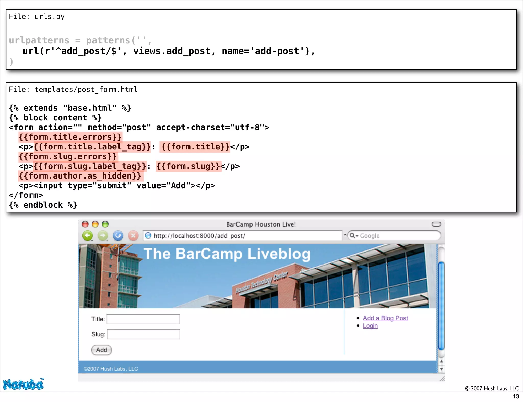The height and width of the screenshot is (402, 523).
Task: Focus the Slug input field
Action: [144, 334]
